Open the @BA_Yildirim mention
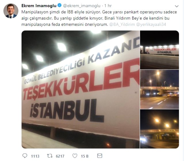Screen dimensions: 184x161 pyautogui.click(x=122, y=24)
